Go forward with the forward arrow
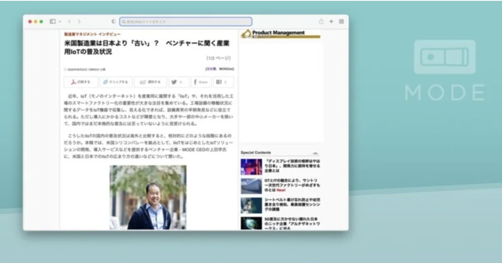Image resolution: width=502 pixels, height=263 pixels. coord(79,21)
